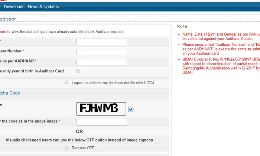
Task: Refresh the captcha image
Action: 131,110
